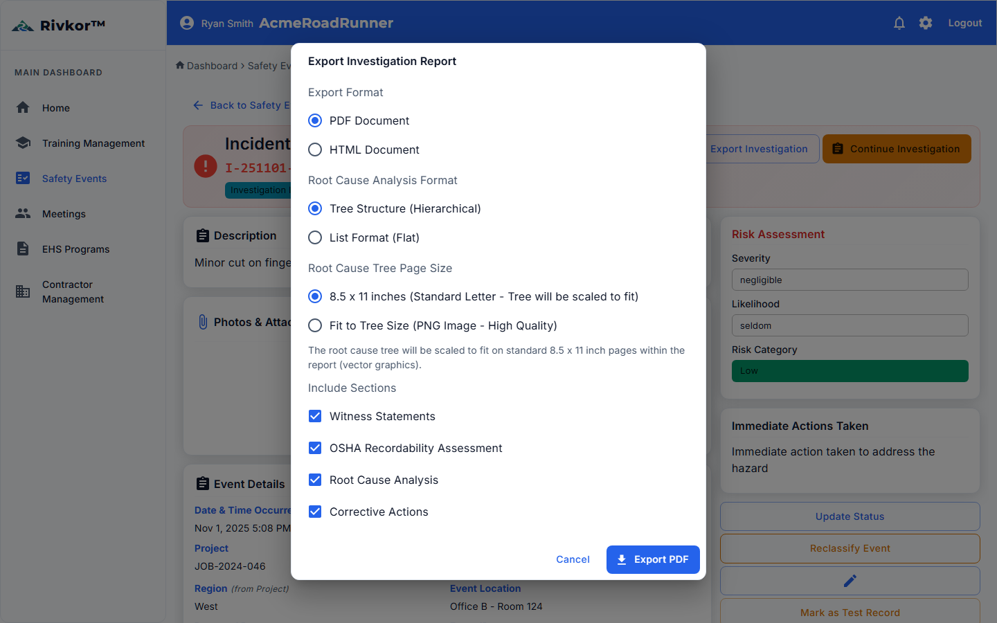The image size is (997, 623).
Task: Go to Training Management menu item
Action: point(93,143)
